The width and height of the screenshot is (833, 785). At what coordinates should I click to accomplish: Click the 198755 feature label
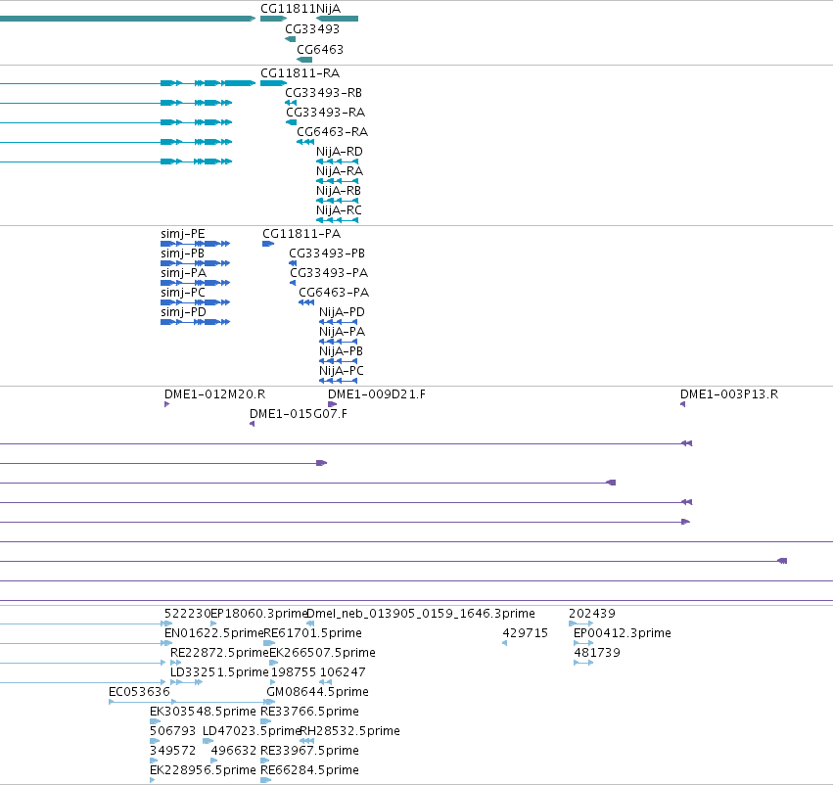(294, 672)
